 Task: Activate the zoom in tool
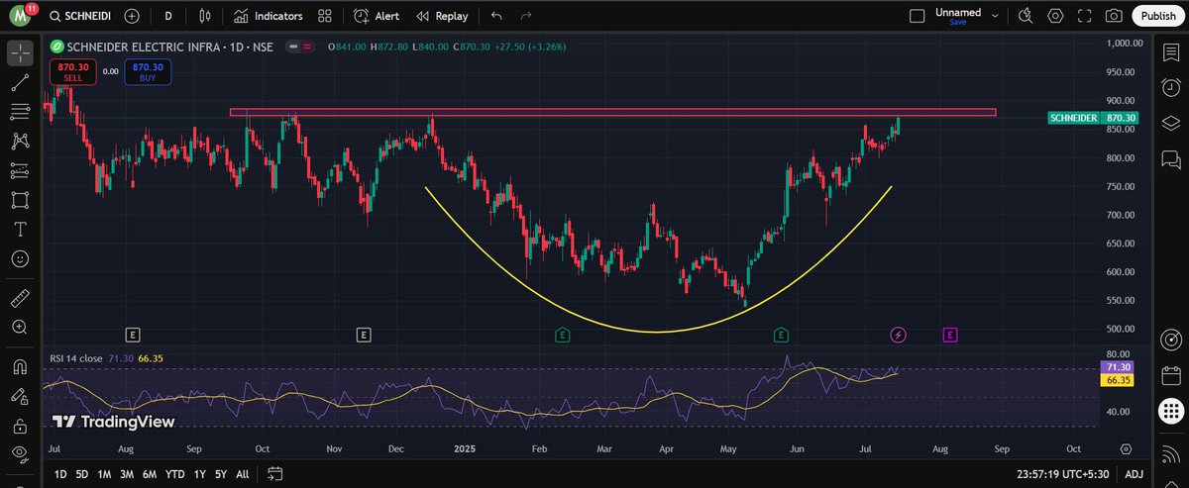click(19, 327)
